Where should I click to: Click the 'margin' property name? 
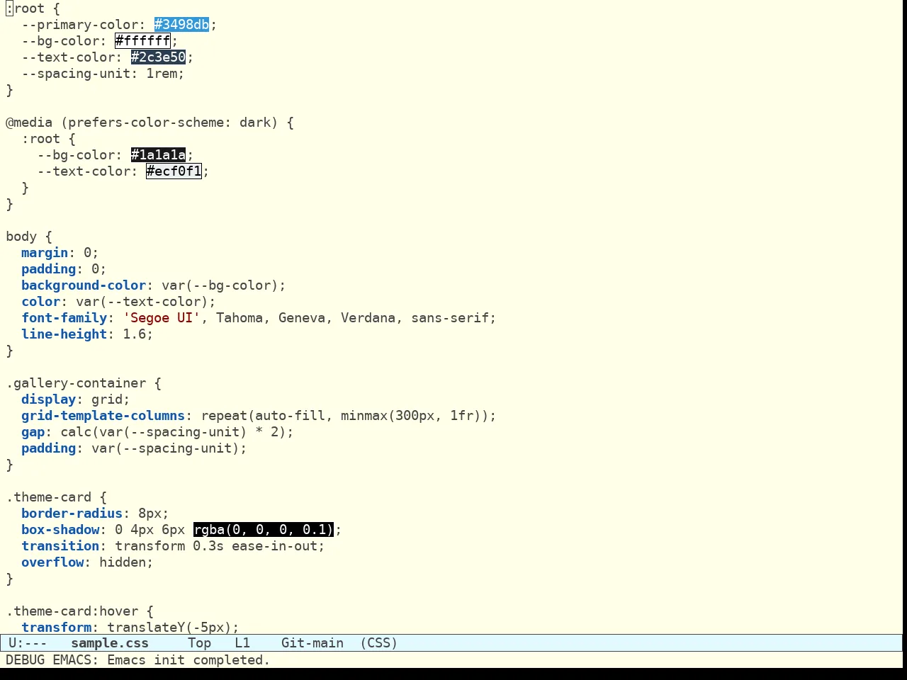click(45, 253)
